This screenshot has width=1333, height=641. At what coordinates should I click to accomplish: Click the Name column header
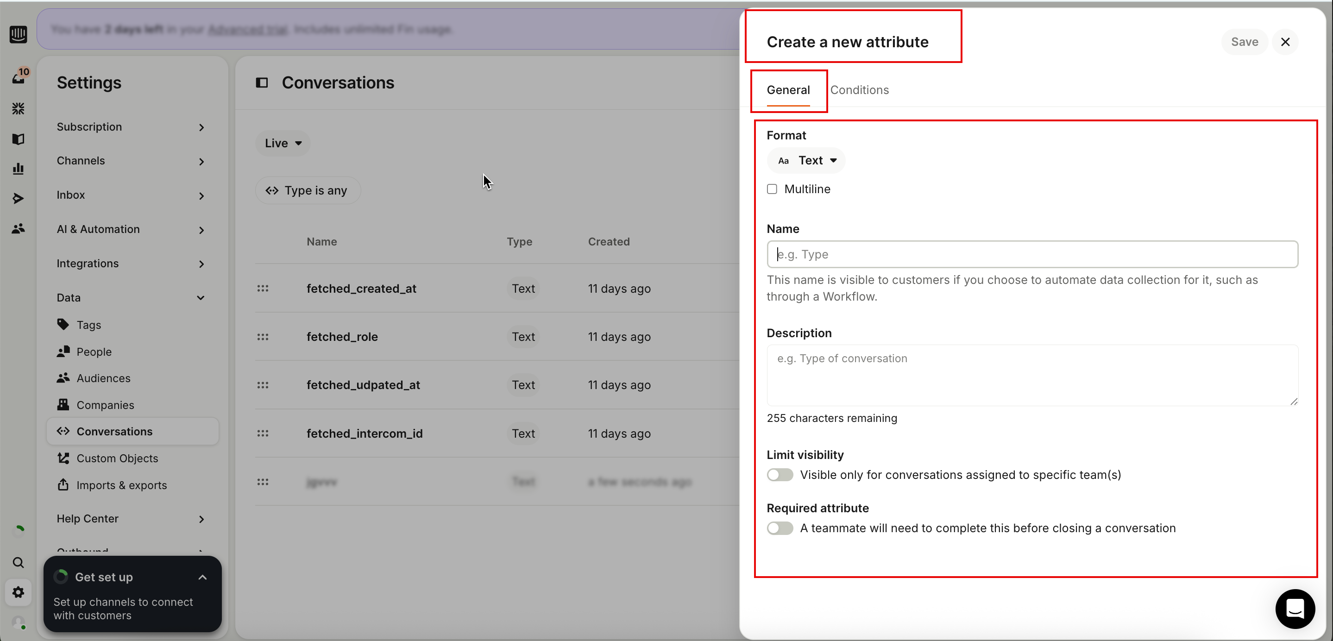(321, 242)
